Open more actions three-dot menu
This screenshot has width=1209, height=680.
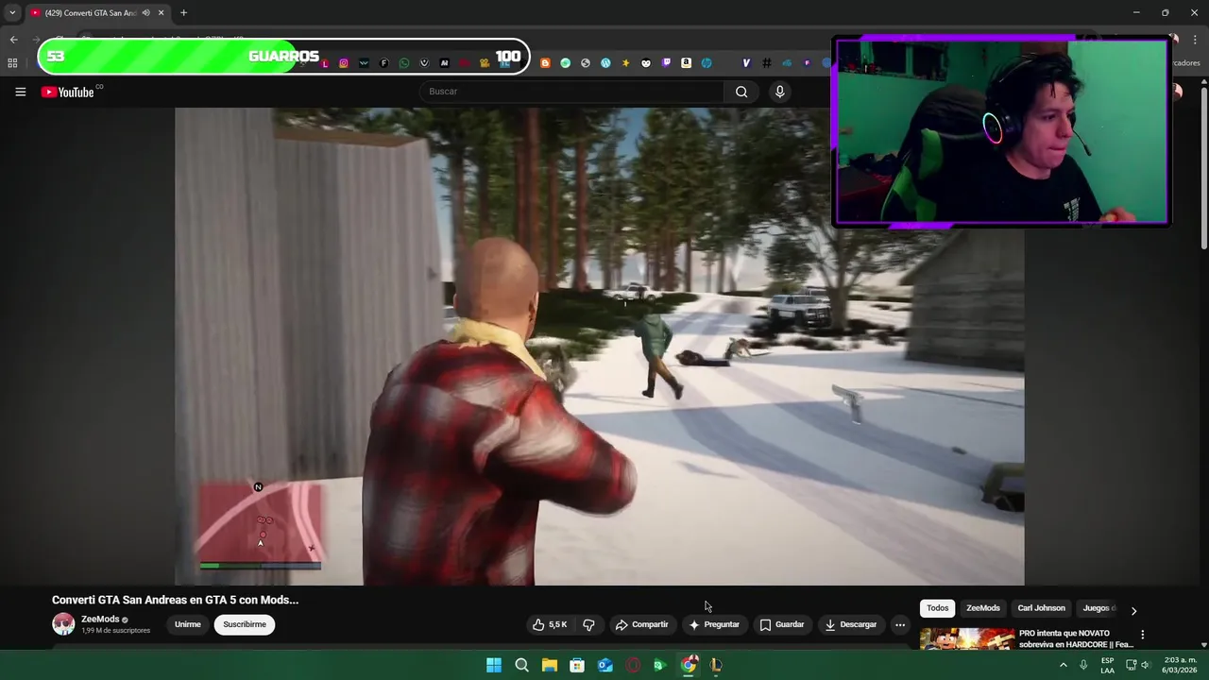tap(900, 624)
